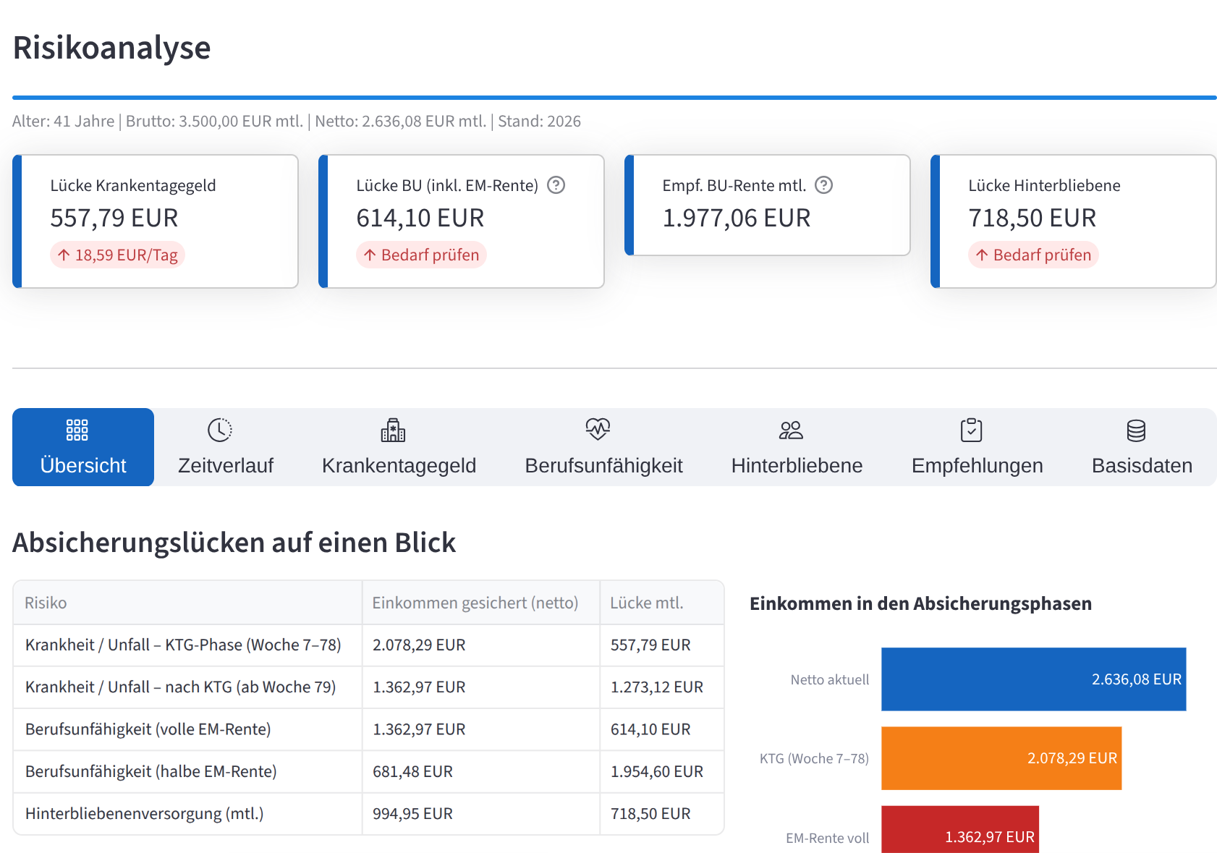Click Bedarf prüfen under 614,10 EUR
The image size is (1217, 853).
421,255
